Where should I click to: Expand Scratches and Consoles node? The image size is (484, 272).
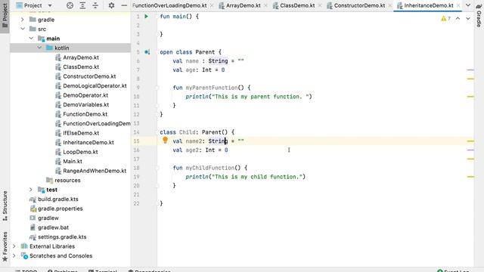(x=14, y=255)
